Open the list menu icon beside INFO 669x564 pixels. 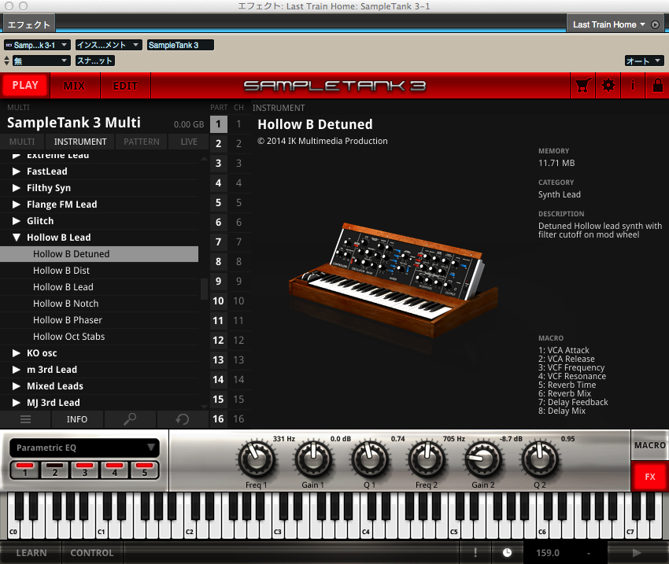pos(26,419)
